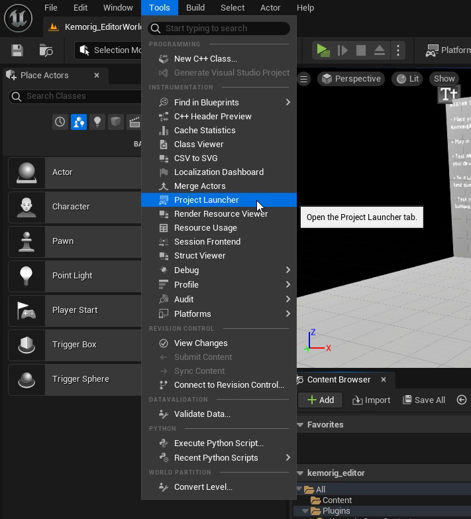
Task: Toggle the Lit view mode button
Action: point(407,79)
